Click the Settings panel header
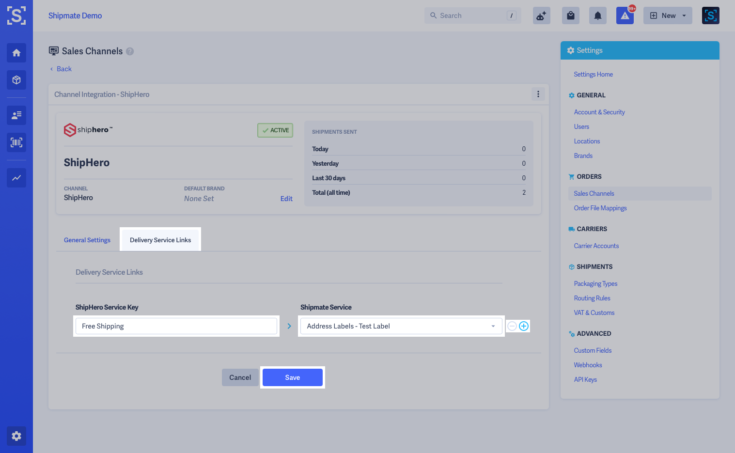Screen dimensions: 735x453 pyautogui.click(x=640, y=50)
